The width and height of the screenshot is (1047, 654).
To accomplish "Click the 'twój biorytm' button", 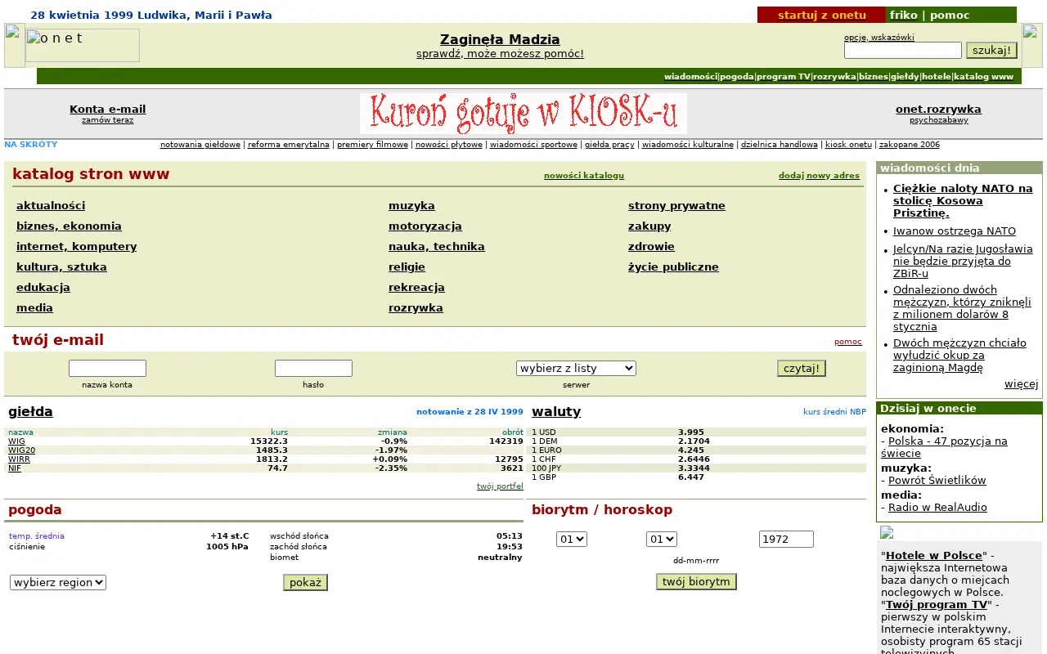I will 696,581.
